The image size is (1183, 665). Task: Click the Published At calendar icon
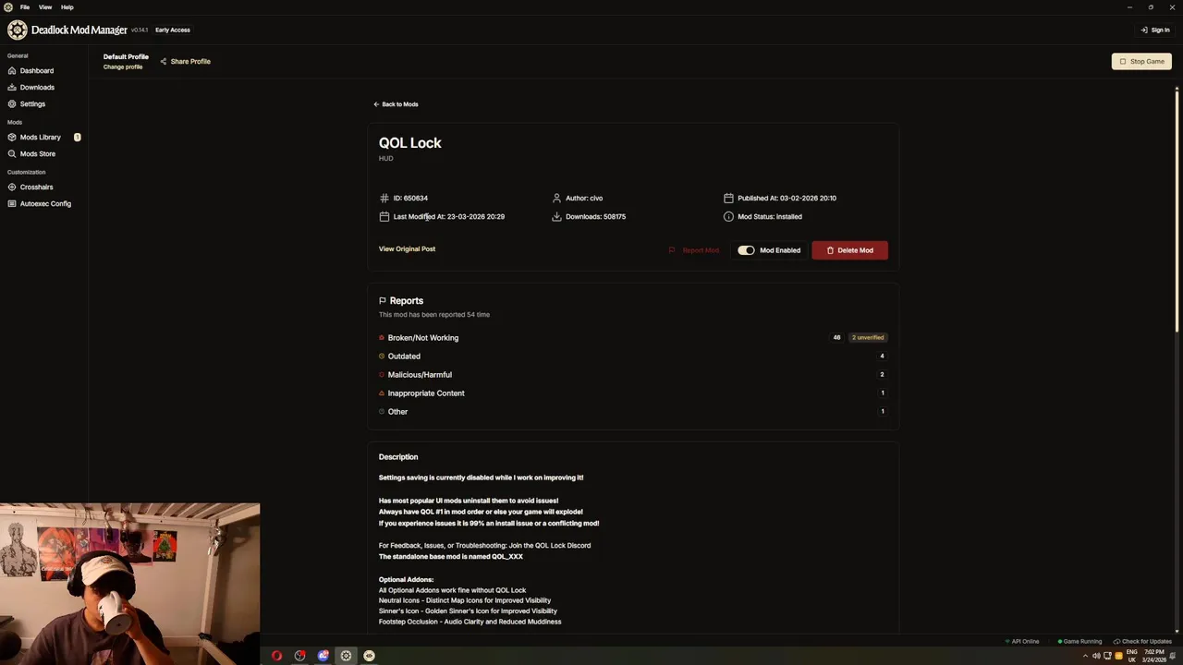point(728,198)
